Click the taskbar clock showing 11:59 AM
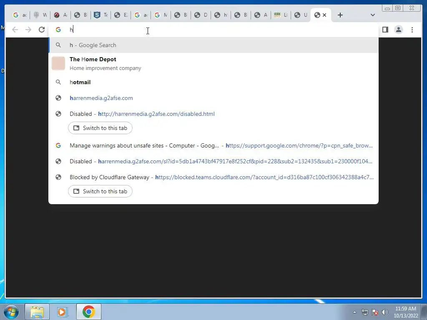The width and height of the screenshot is (427, 320). (x=406, y=312)
